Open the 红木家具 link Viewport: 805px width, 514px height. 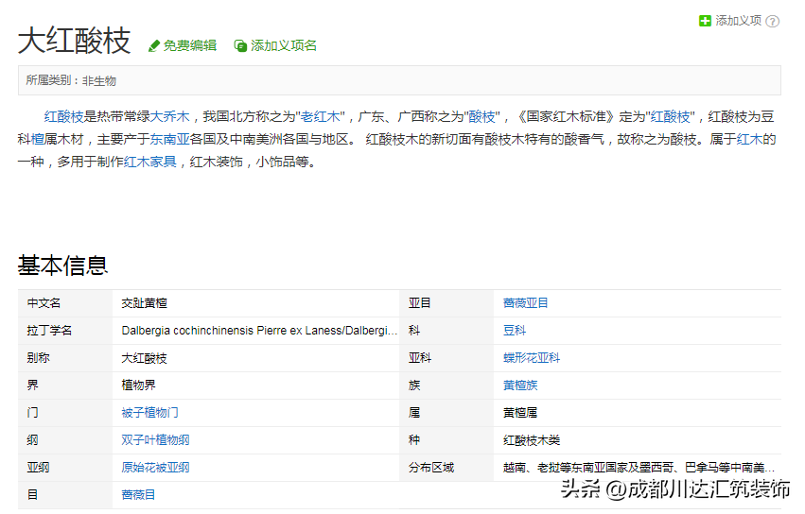click(150, 162)
